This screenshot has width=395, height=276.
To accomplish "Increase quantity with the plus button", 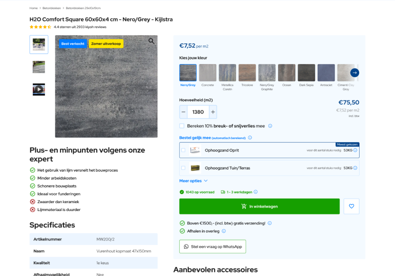I will click(x=213, y=112).
